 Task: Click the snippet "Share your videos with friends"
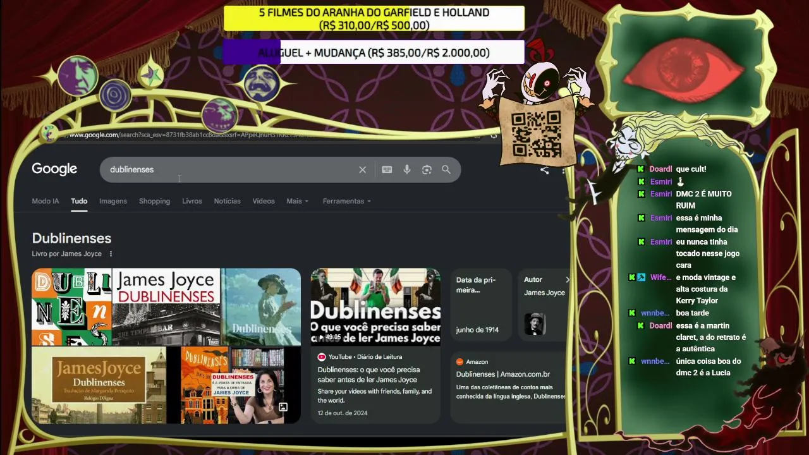[x=375, y=396]
